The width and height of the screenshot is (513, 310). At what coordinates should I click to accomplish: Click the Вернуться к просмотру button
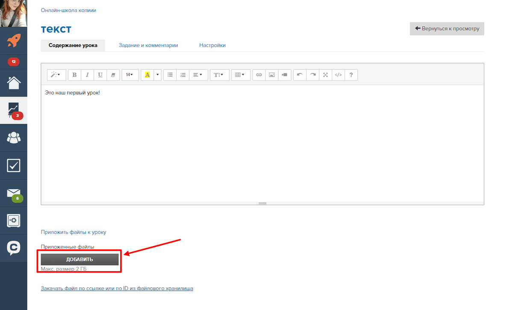(x=447, y=29)
